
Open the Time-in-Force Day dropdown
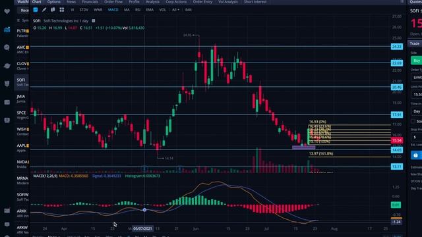point(416,111)
